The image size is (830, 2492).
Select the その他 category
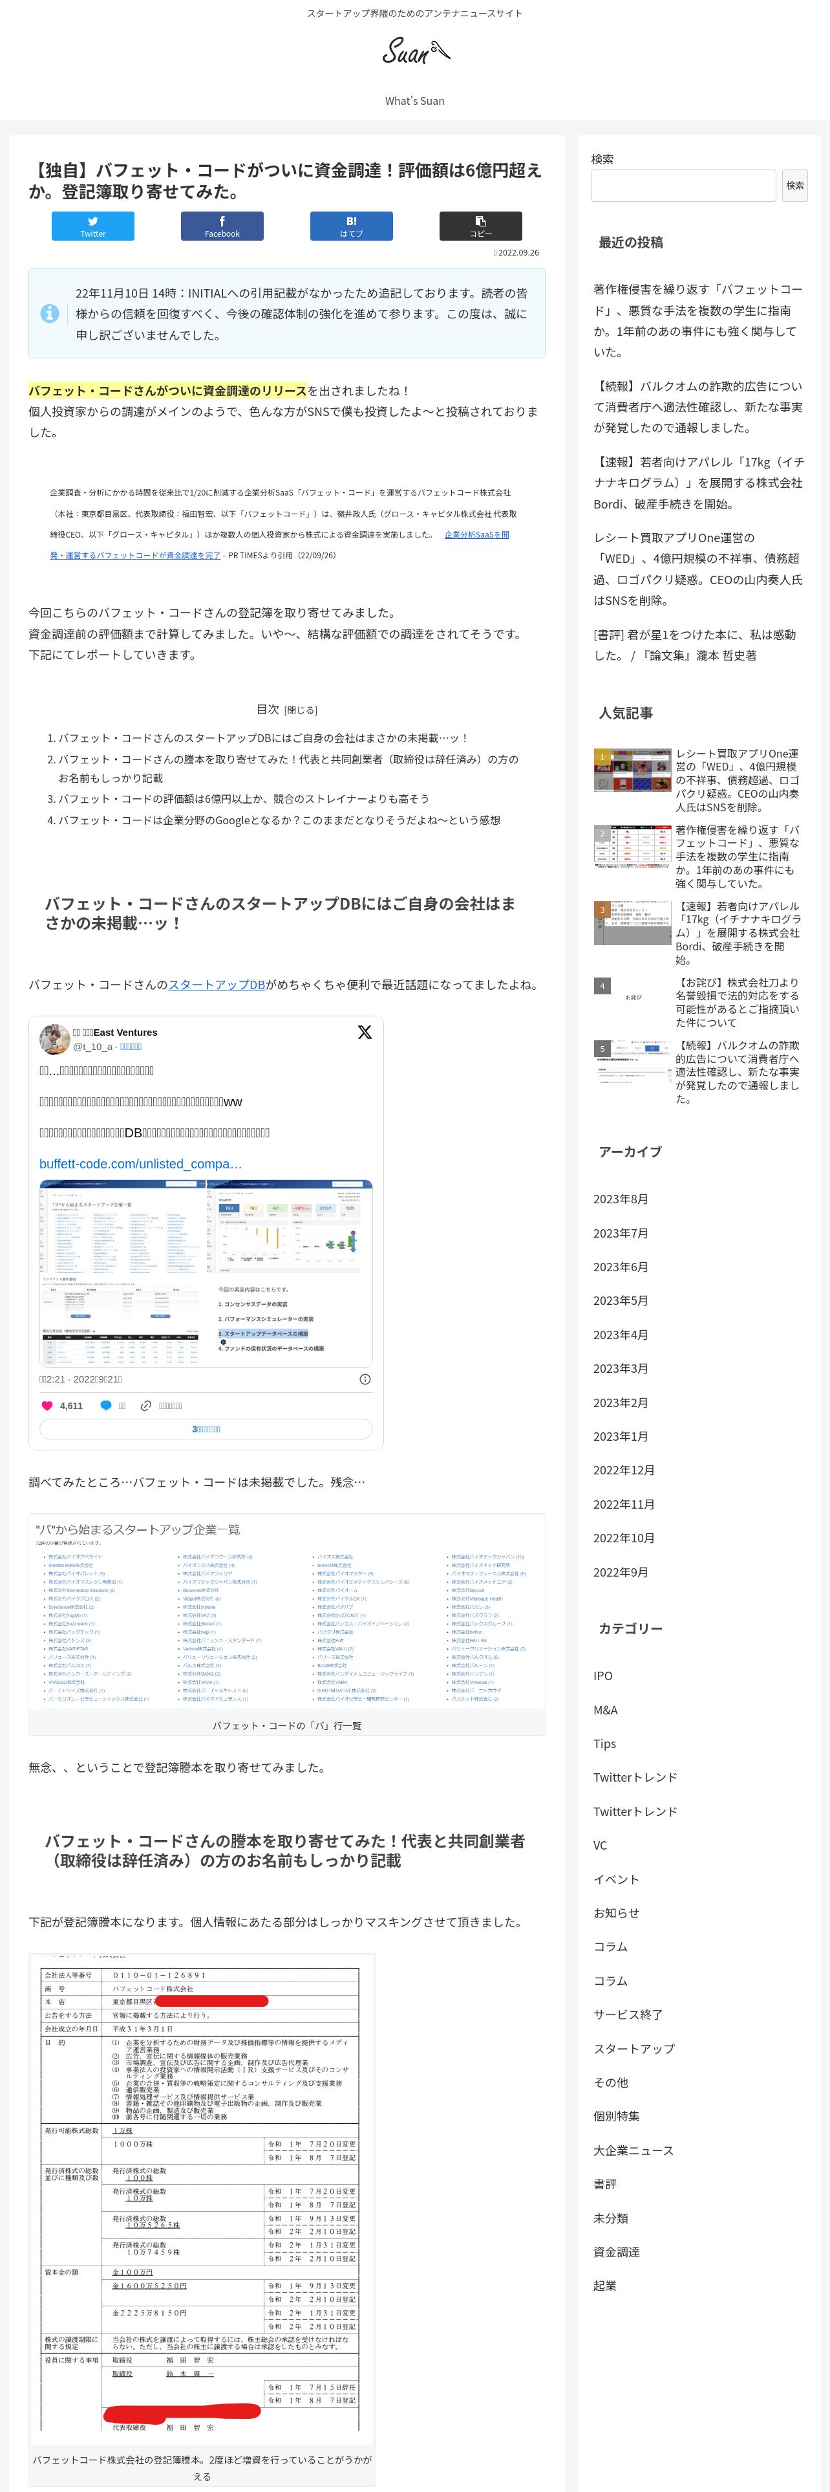pyautogui.click(x=611, y=2082)
